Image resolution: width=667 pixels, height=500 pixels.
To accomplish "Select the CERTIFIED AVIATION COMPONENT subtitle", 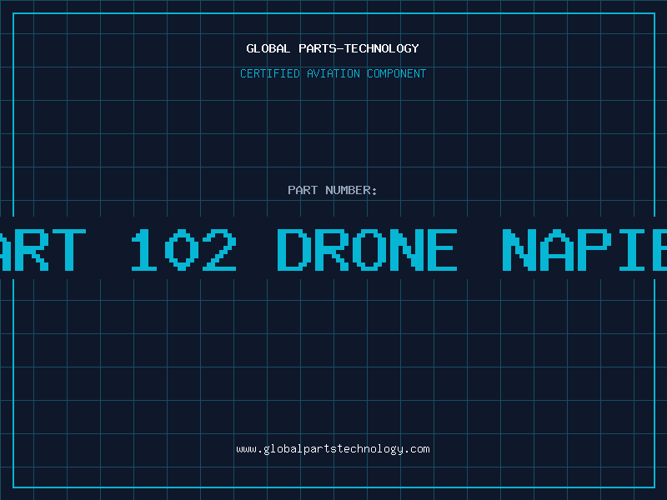I will click(x=333, y=74).
